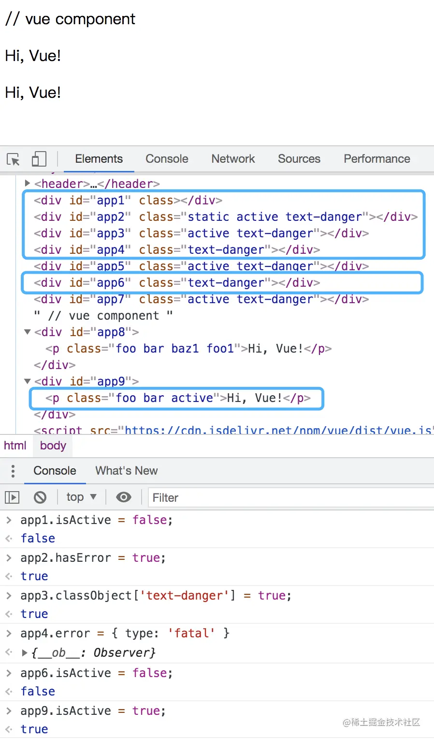Select the What's New drawer tab
The height and width of the screenshot is (741, 434).
point(127,471)
